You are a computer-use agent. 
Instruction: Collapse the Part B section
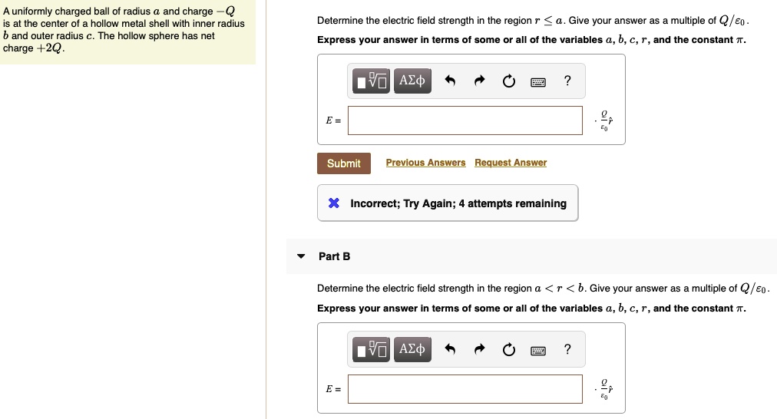click(x=301, y=256)
